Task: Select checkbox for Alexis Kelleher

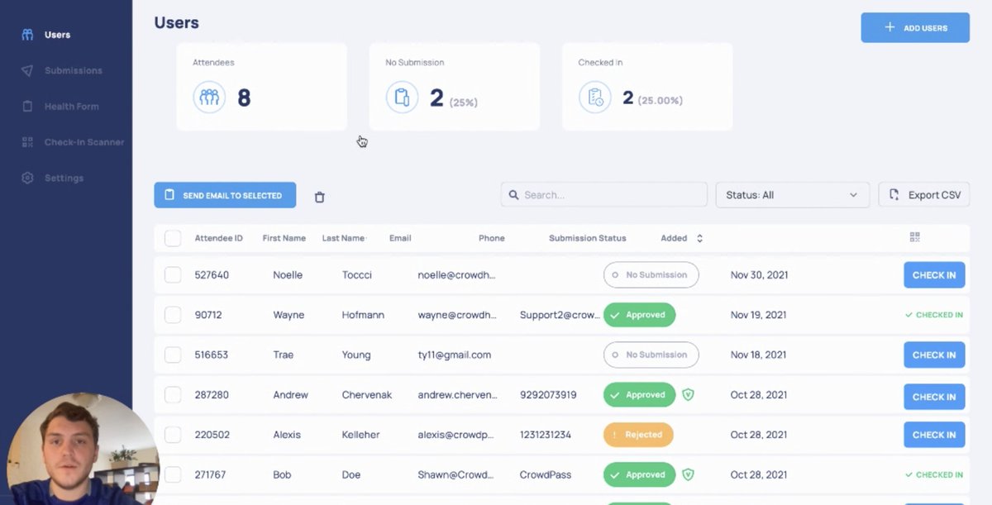Action: (x=173, y=435)
